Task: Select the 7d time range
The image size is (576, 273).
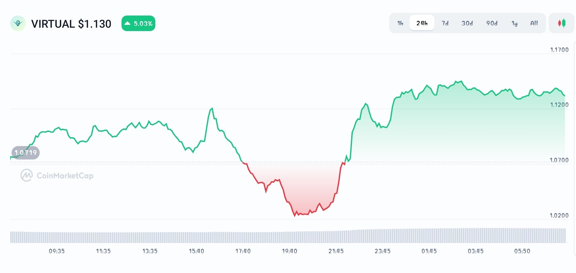Action: [445, 23]
